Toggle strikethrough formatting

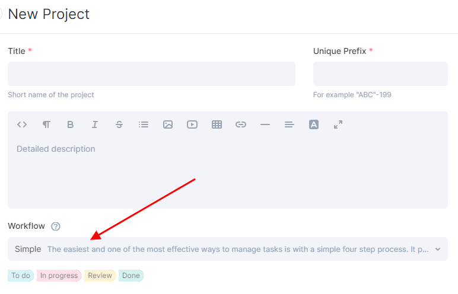119,124
